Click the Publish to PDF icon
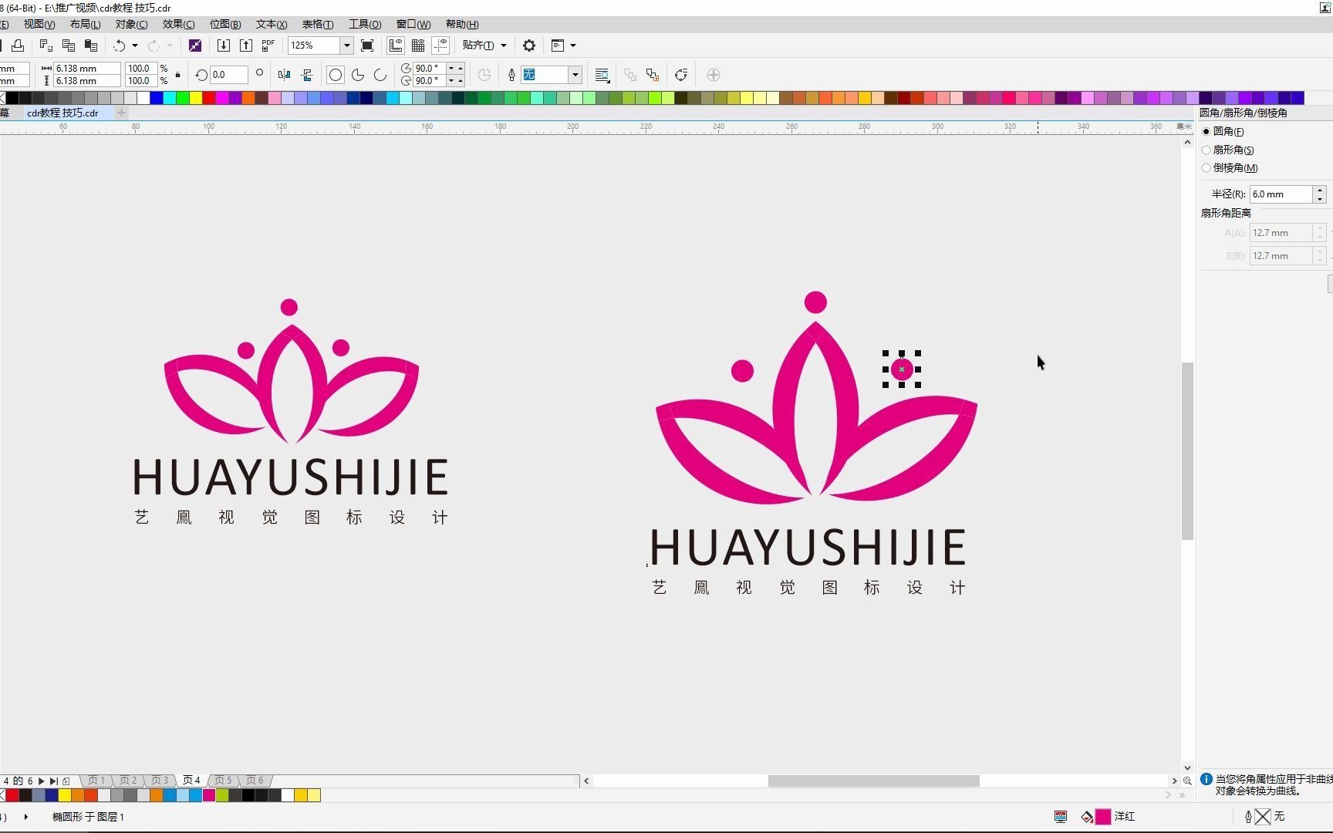This screenshot has height=833, width=1333. click(268, 46)
